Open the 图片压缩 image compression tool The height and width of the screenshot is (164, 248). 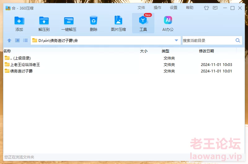[x=118, y=21]
